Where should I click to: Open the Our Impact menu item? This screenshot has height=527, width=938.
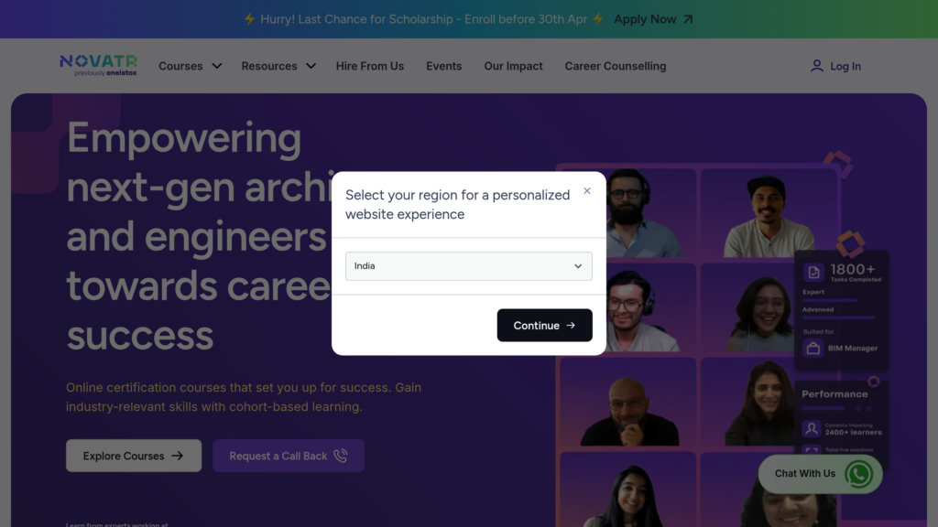[513, 66]
